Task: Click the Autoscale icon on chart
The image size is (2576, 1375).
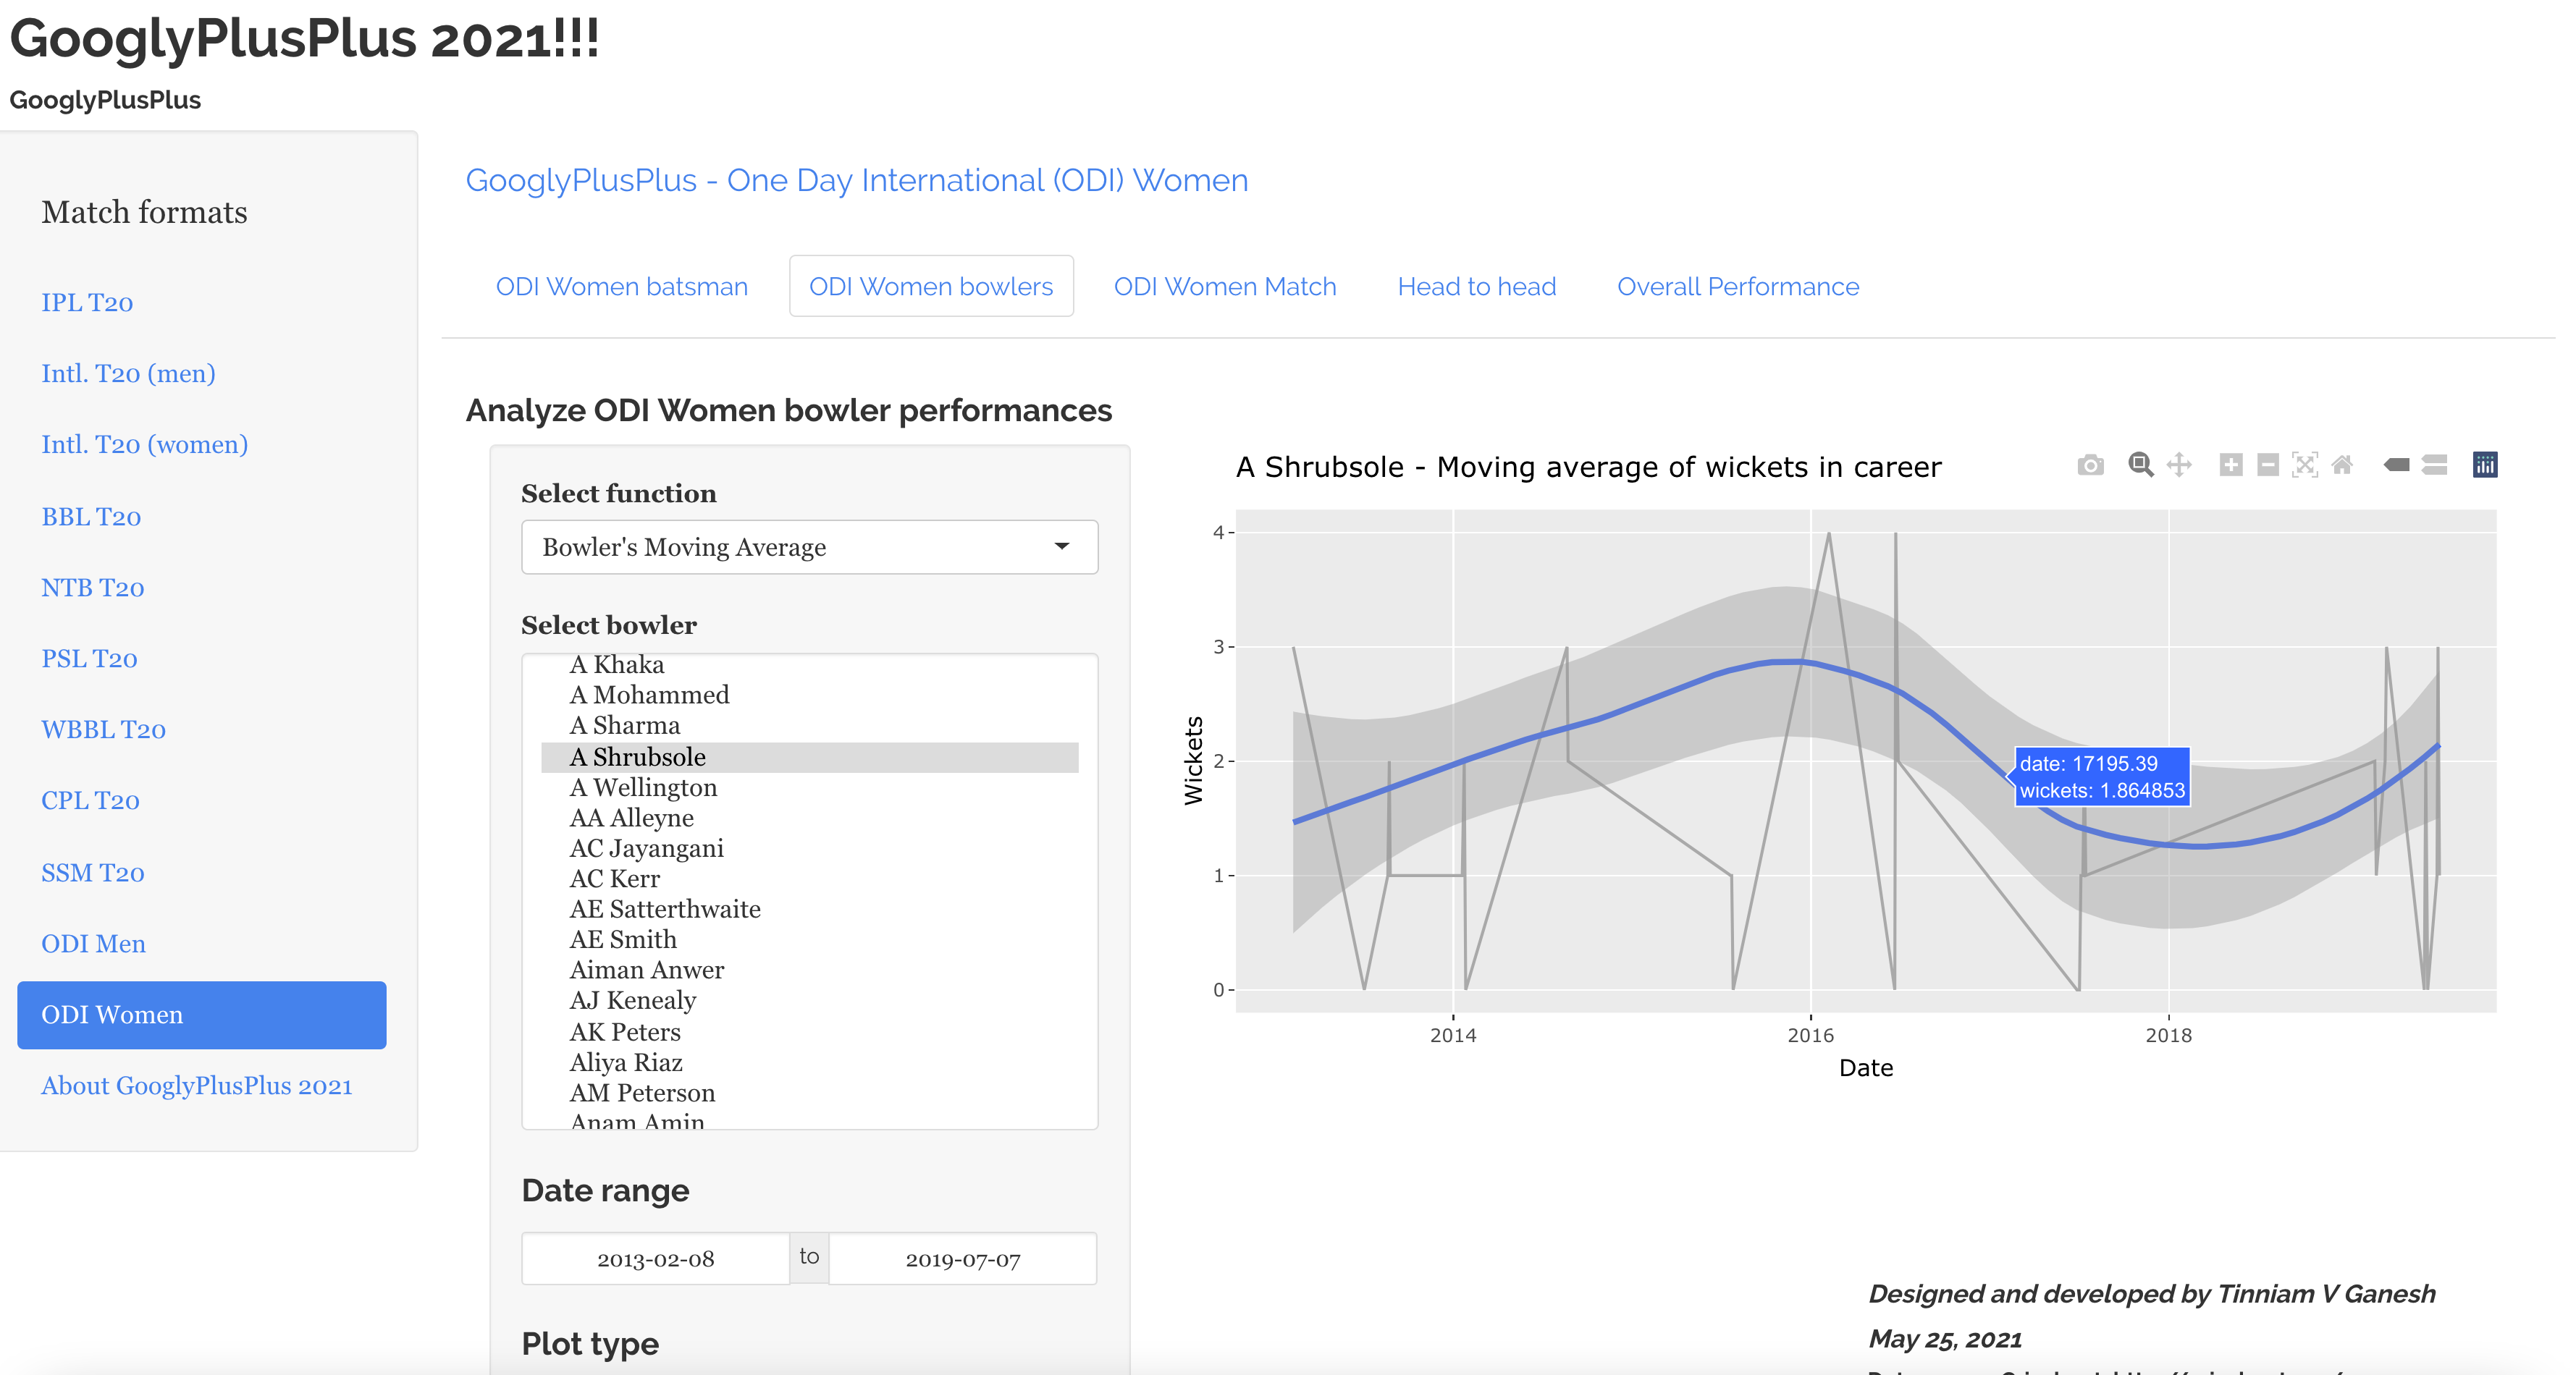Action: coord(2305,465)
